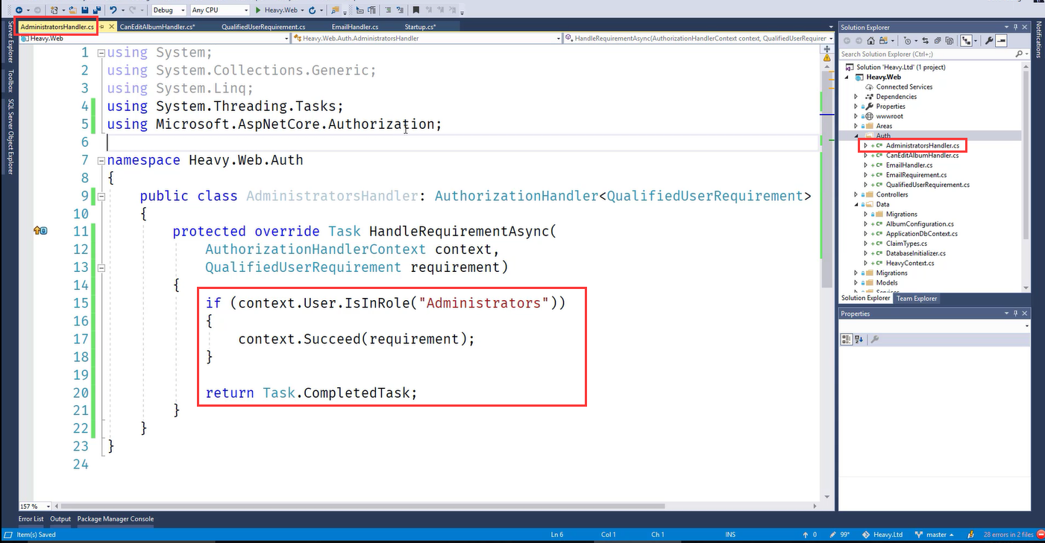
Task: Open the Notifications side tab
Action: (1038, 39)
